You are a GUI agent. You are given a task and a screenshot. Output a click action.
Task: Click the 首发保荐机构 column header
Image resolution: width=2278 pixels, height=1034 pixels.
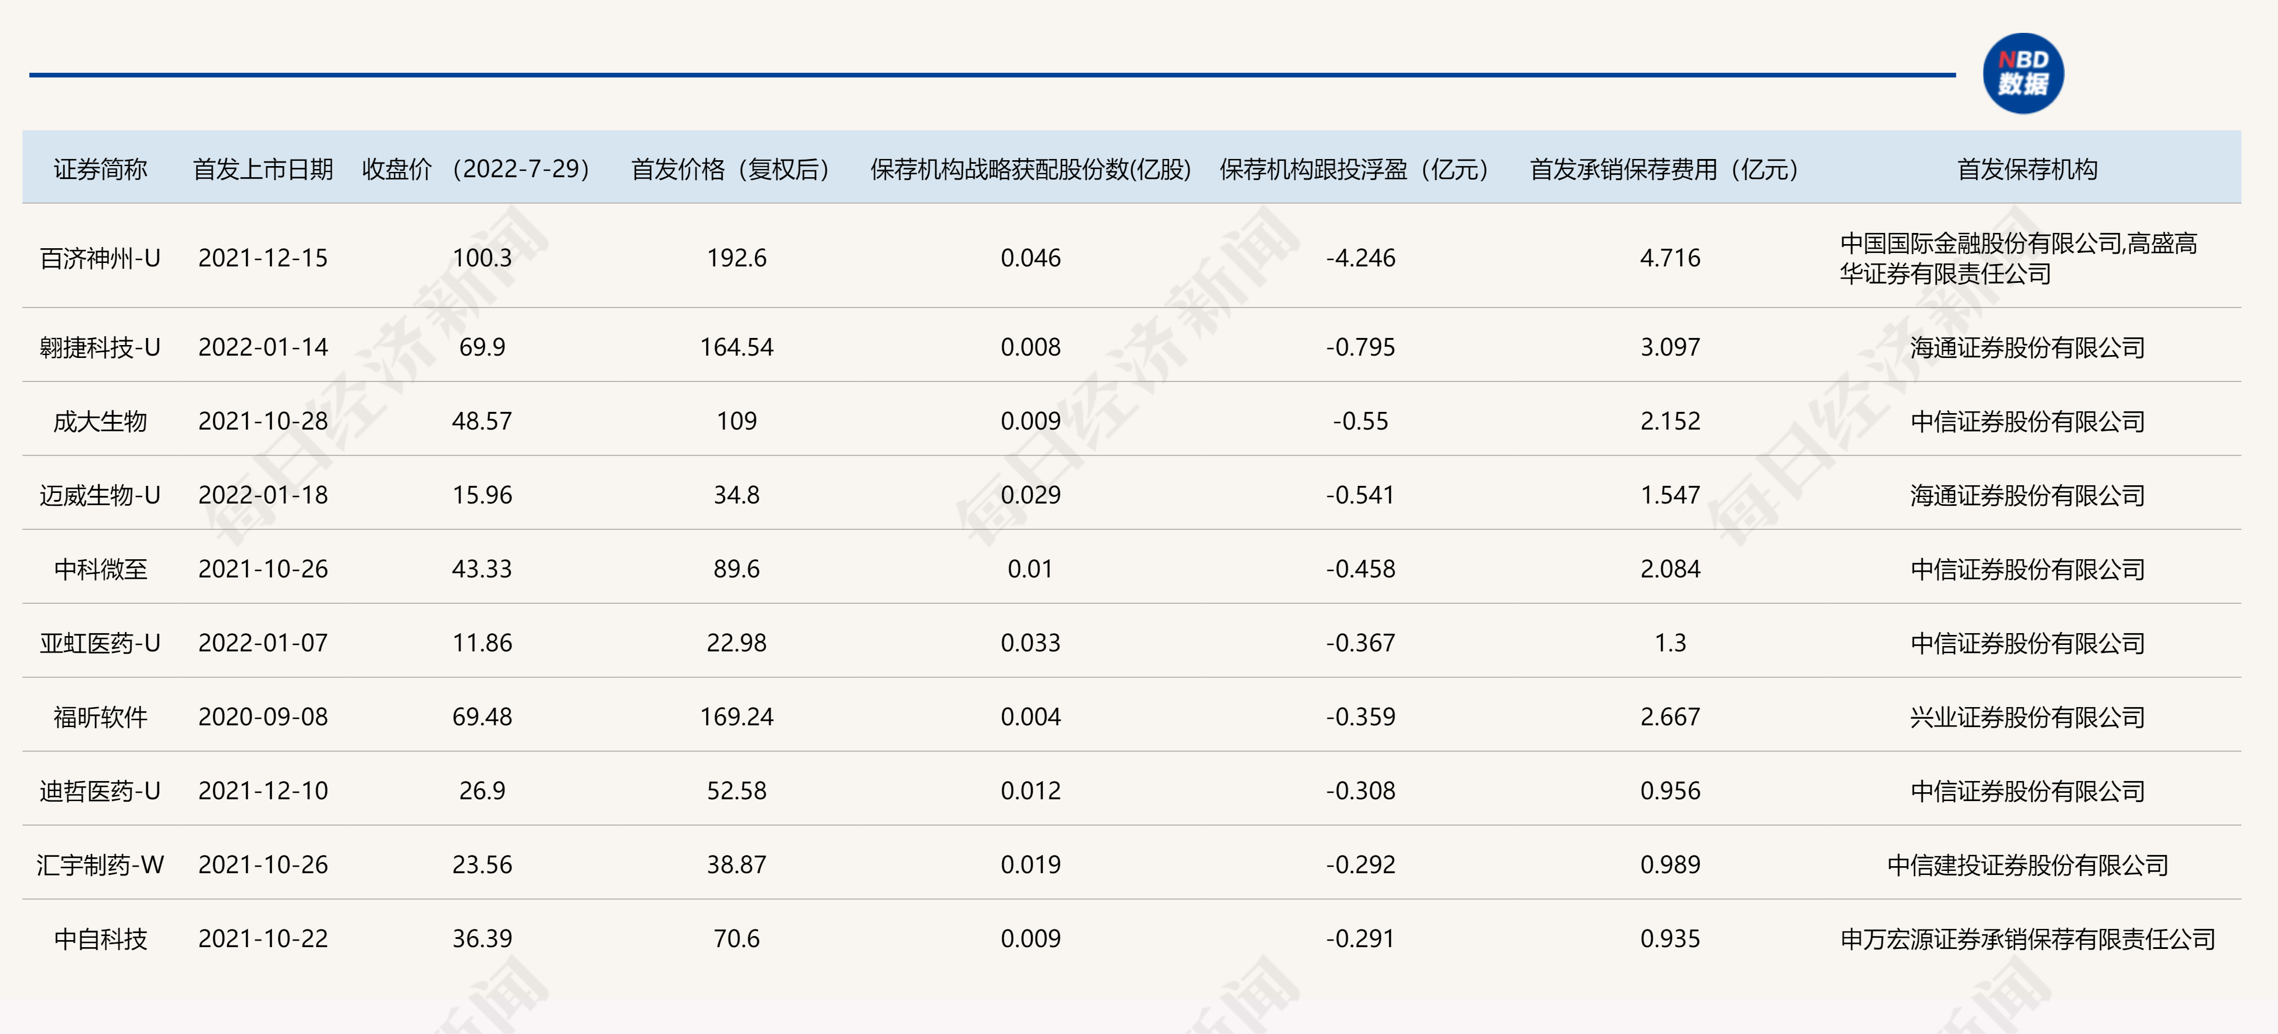2027,169
